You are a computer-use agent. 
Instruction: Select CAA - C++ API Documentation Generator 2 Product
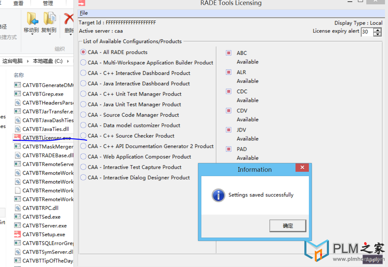[83, 146]
